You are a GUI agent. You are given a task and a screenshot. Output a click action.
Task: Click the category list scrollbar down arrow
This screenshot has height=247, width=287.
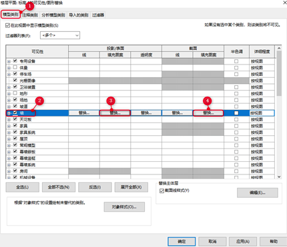tap(279, 176)
